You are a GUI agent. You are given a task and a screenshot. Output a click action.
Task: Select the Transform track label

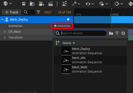[15, 38]
